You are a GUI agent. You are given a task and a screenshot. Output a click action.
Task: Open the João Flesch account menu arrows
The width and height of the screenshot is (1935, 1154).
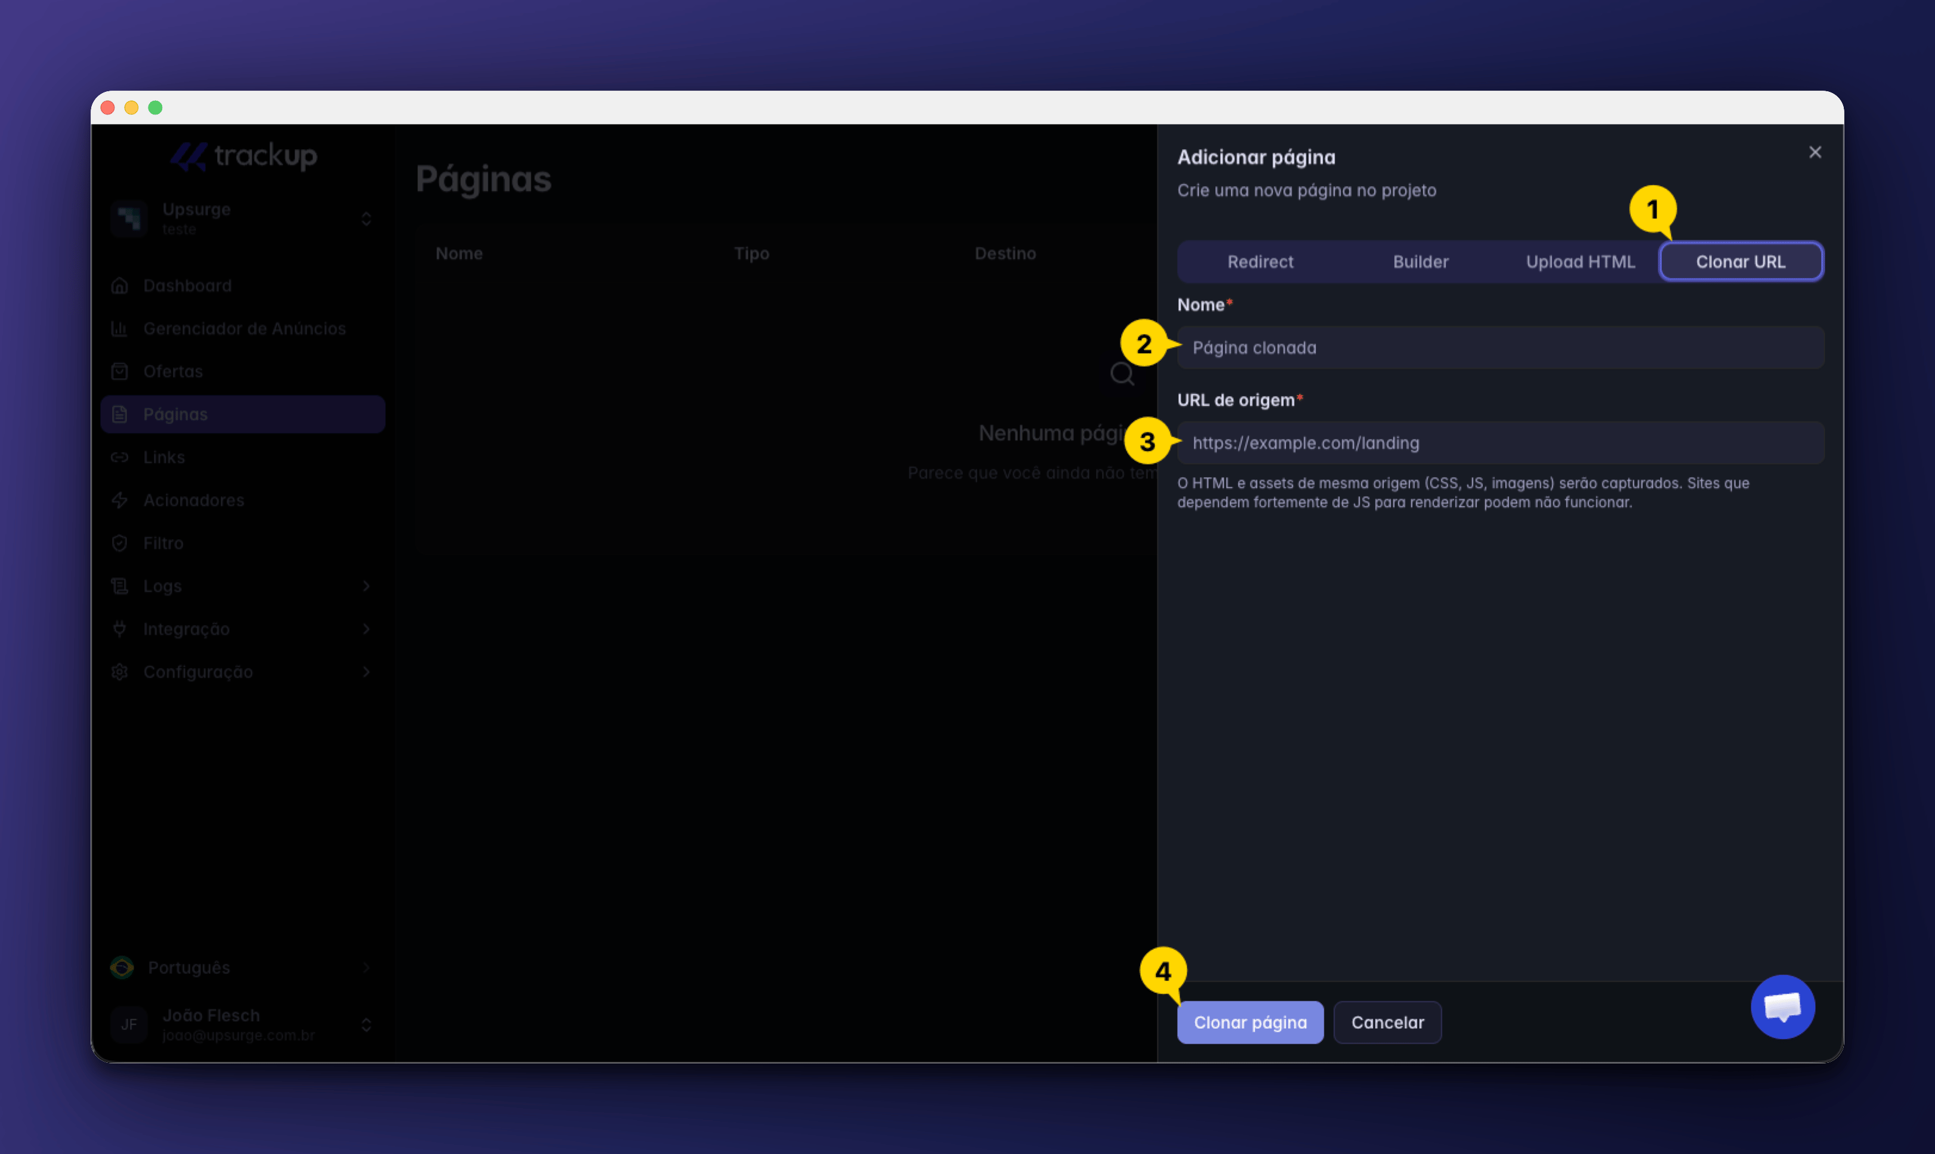pos(366,1024)
